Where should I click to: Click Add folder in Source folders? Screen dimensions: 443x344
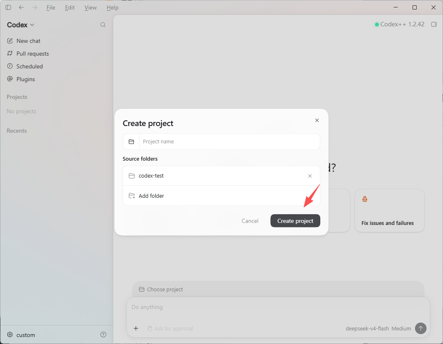tap(221, 196)
